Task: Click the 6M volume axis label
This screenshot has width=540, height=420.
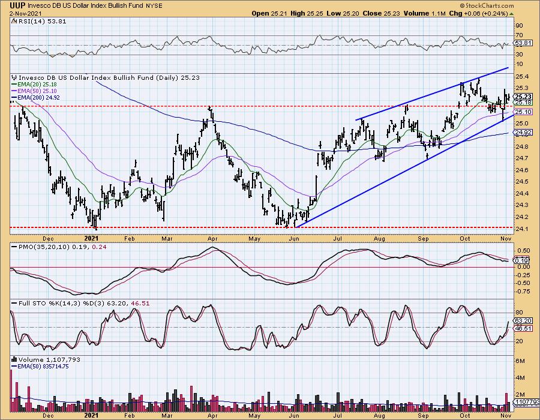Action: point(520,361)
